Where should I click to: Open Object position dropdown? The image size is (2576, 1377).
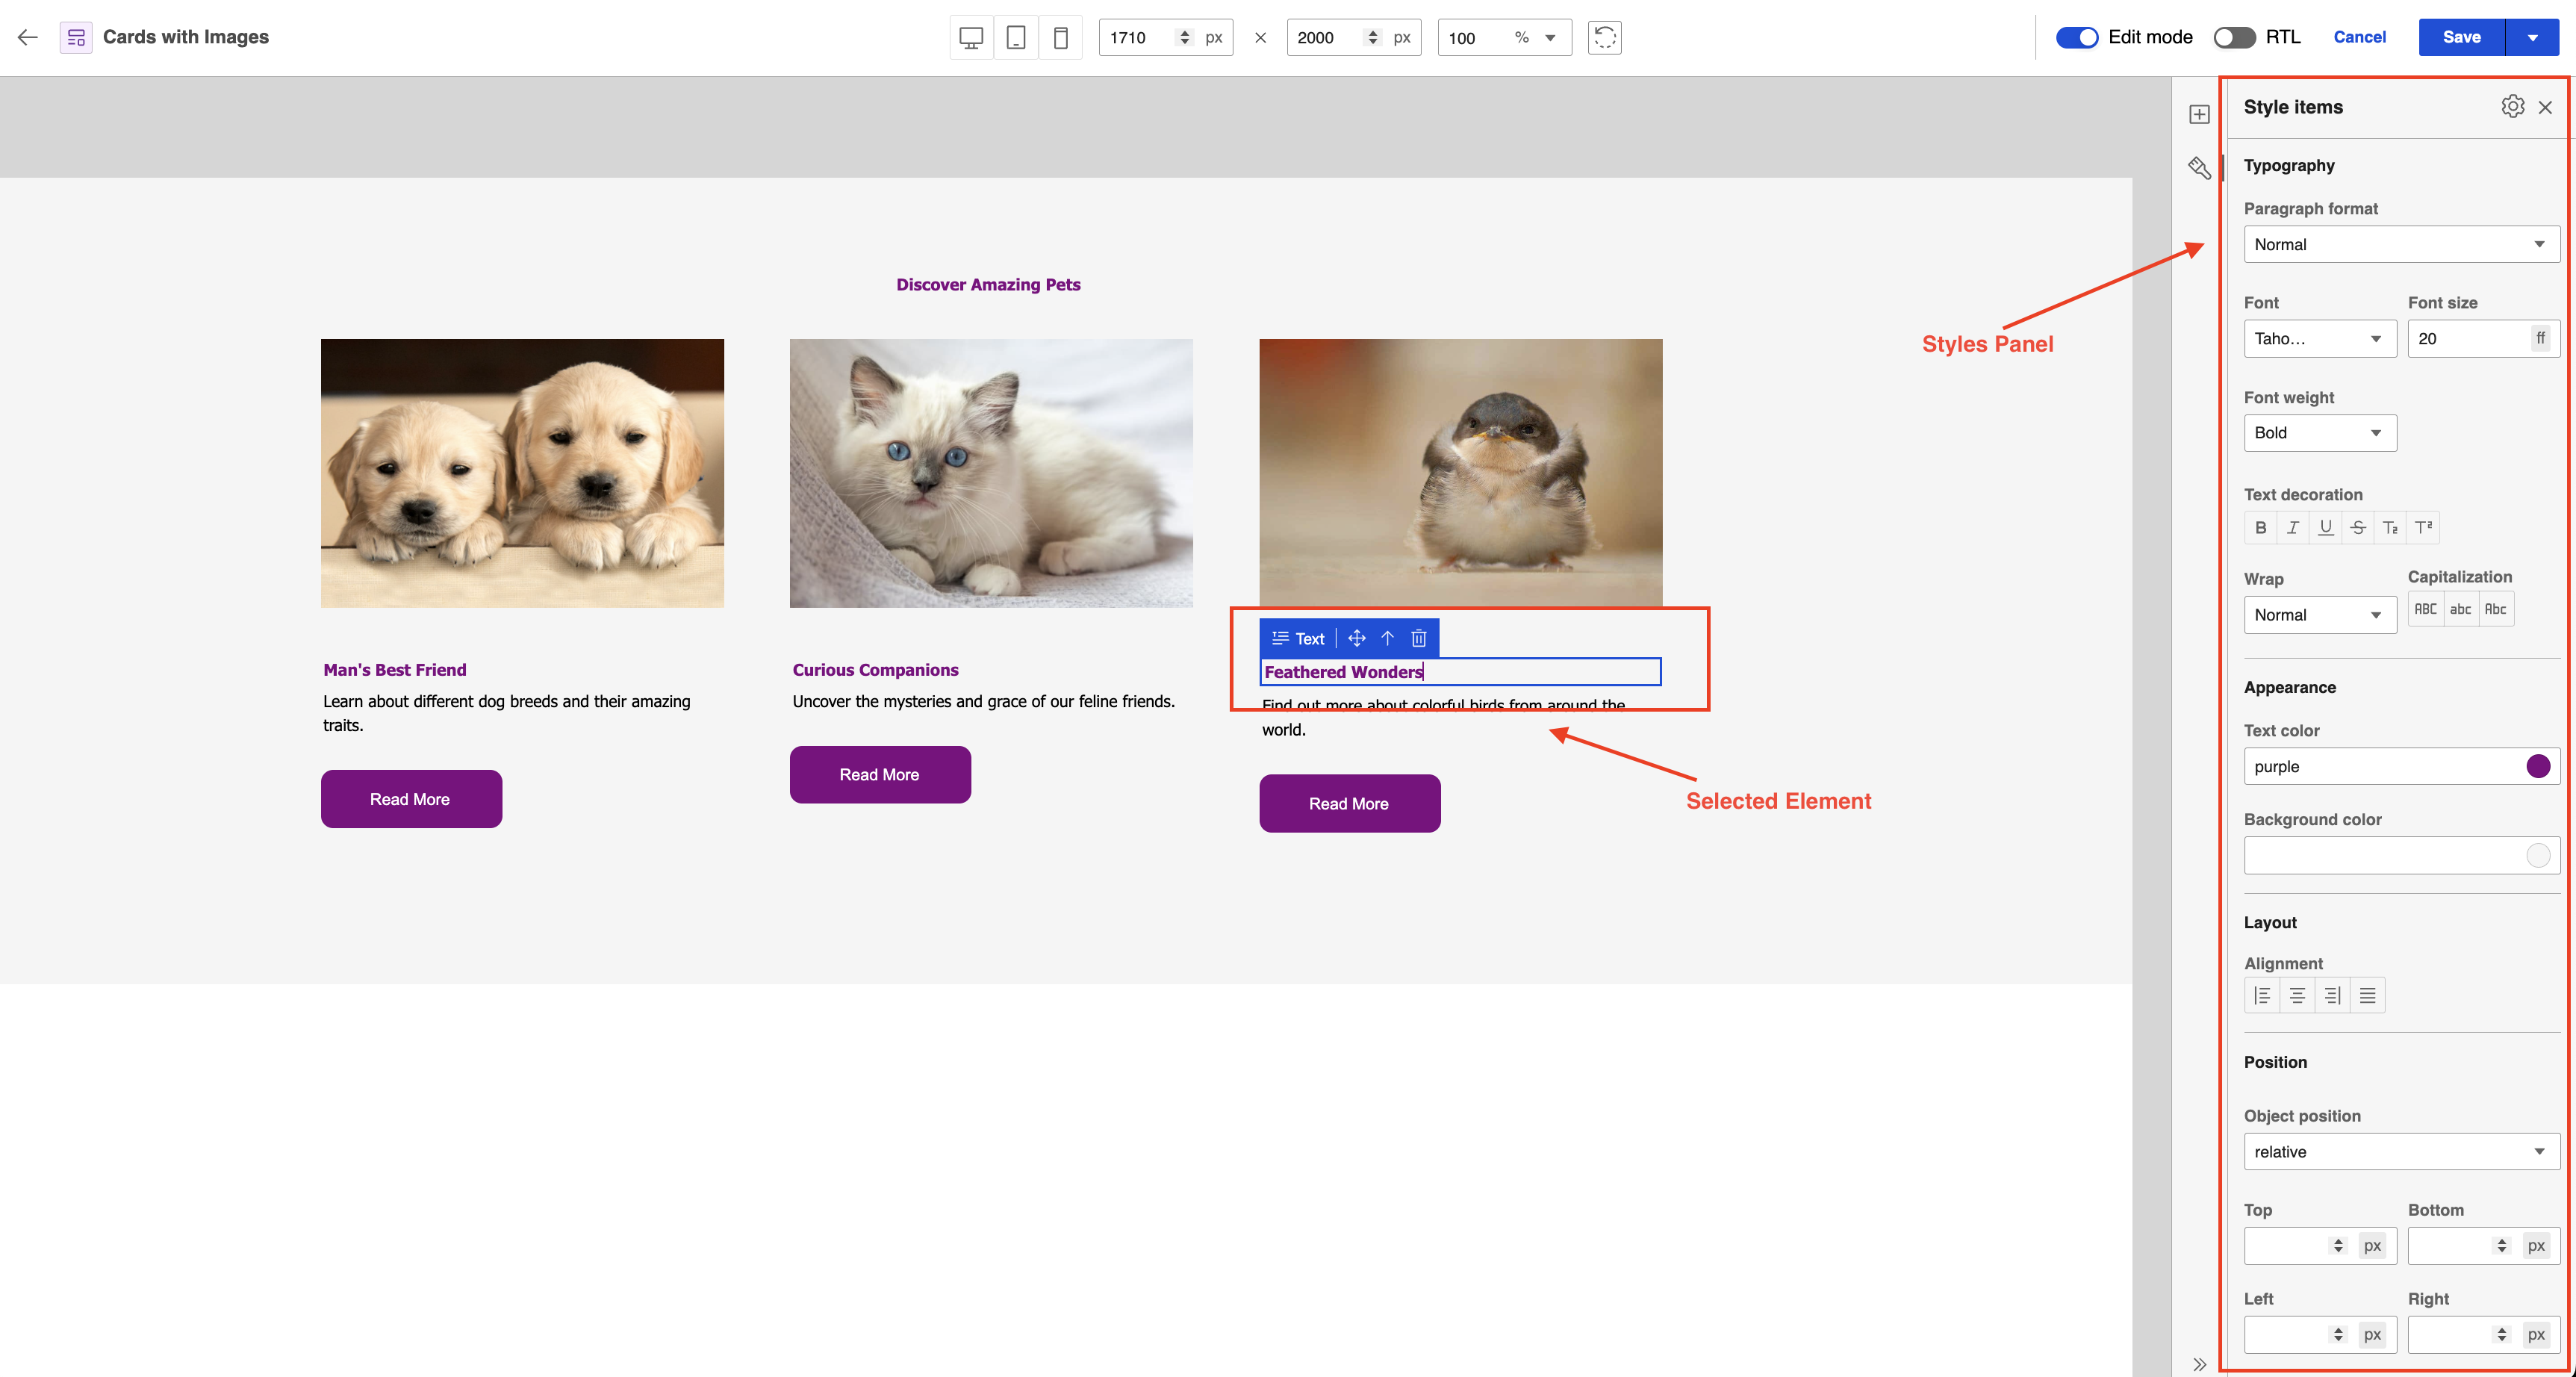[x=2400, y=1152]
